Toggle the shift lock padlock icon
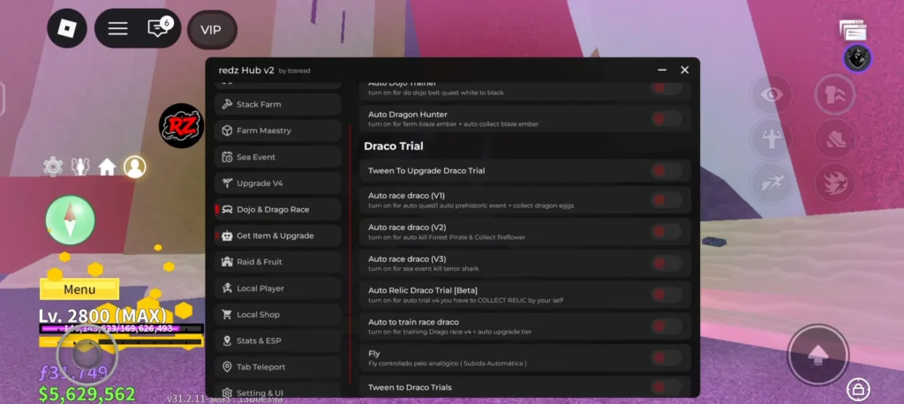Viewport: 904px width, 404px height. (x=858, y=390)
